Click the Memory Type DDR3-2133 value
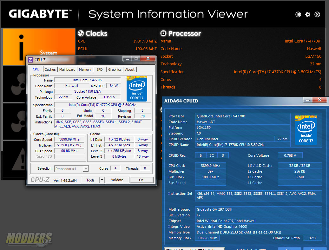329x250 pixels. (x=258, y=232)
